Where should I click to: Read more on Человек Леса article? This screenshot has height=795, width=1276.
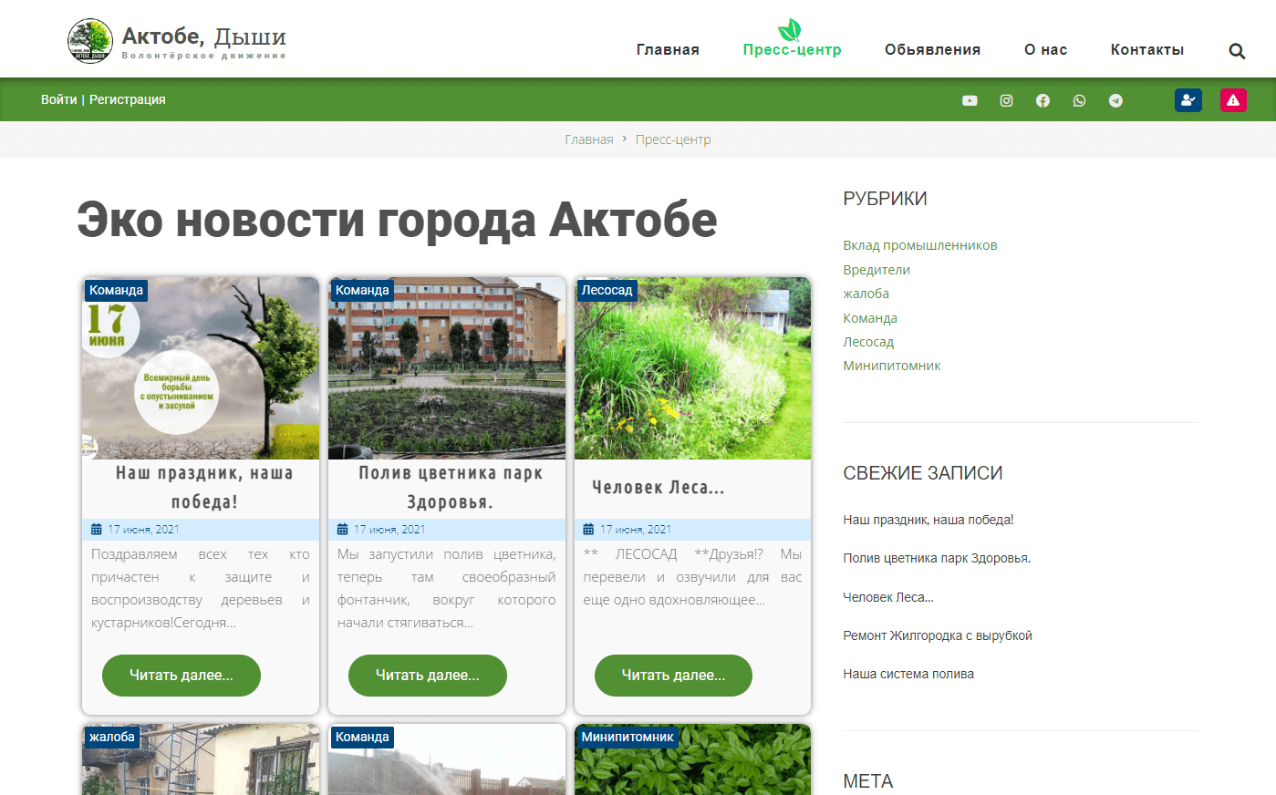[673, 676]
